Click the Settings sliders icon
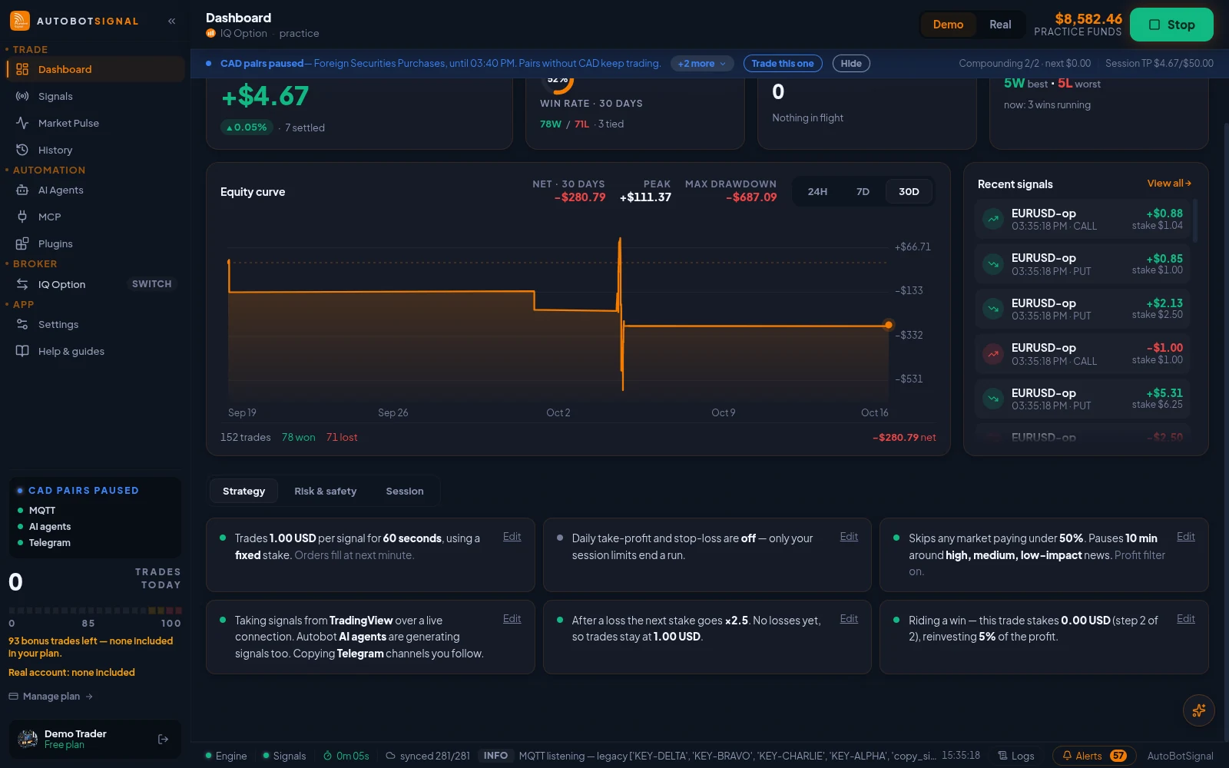The image size is (1229, 768). point(22,324)
